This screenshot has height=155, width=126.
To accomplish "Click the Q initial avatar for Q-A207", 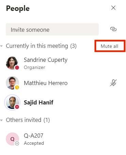I will pos(12,139).
